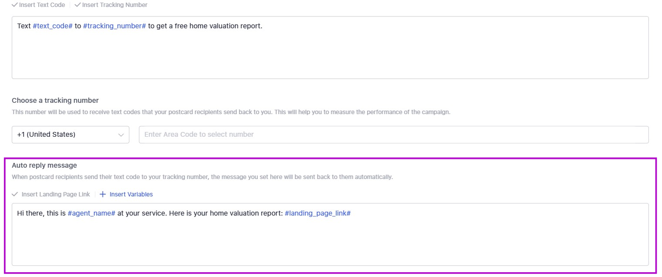Click the chevron arrow in the country code box
The width and height of the screenshot is (662, 277).
coord(121,135)
